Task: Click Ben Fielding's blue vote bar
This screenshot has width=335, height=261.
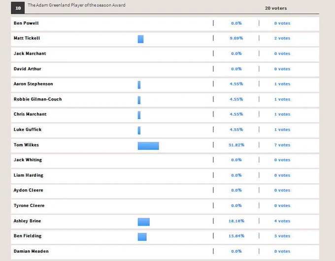Action: 142,237
